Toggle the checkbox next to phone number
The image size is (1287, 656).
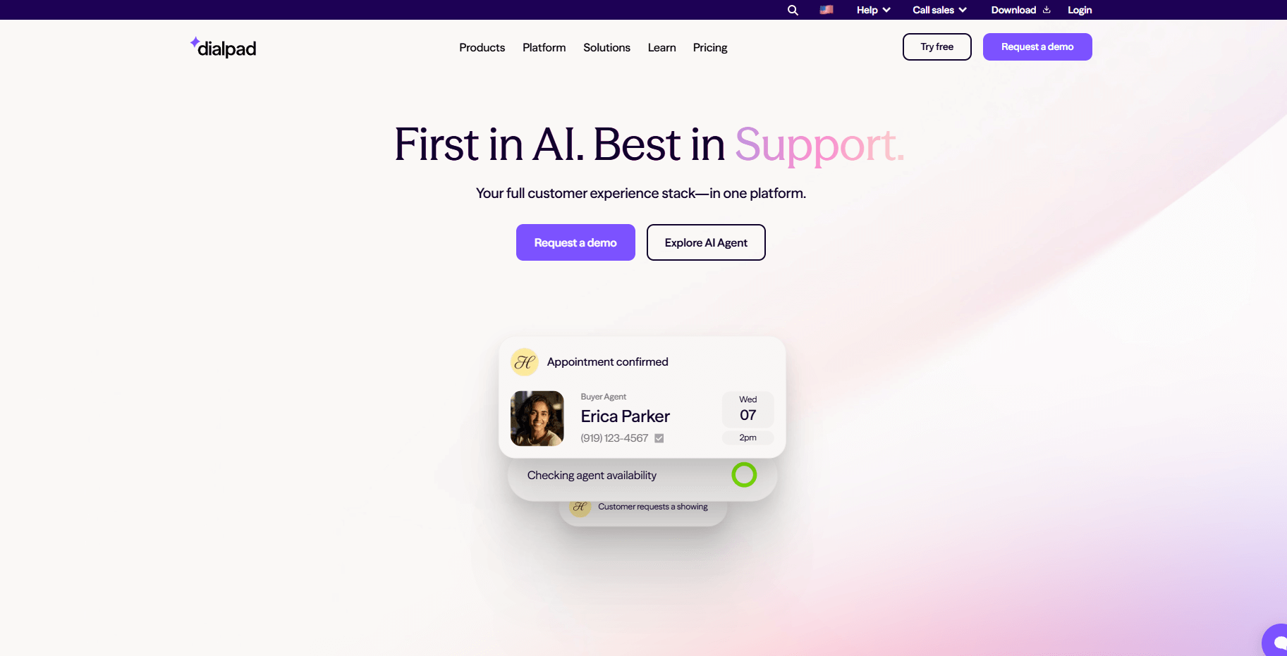tap(659, 438)
